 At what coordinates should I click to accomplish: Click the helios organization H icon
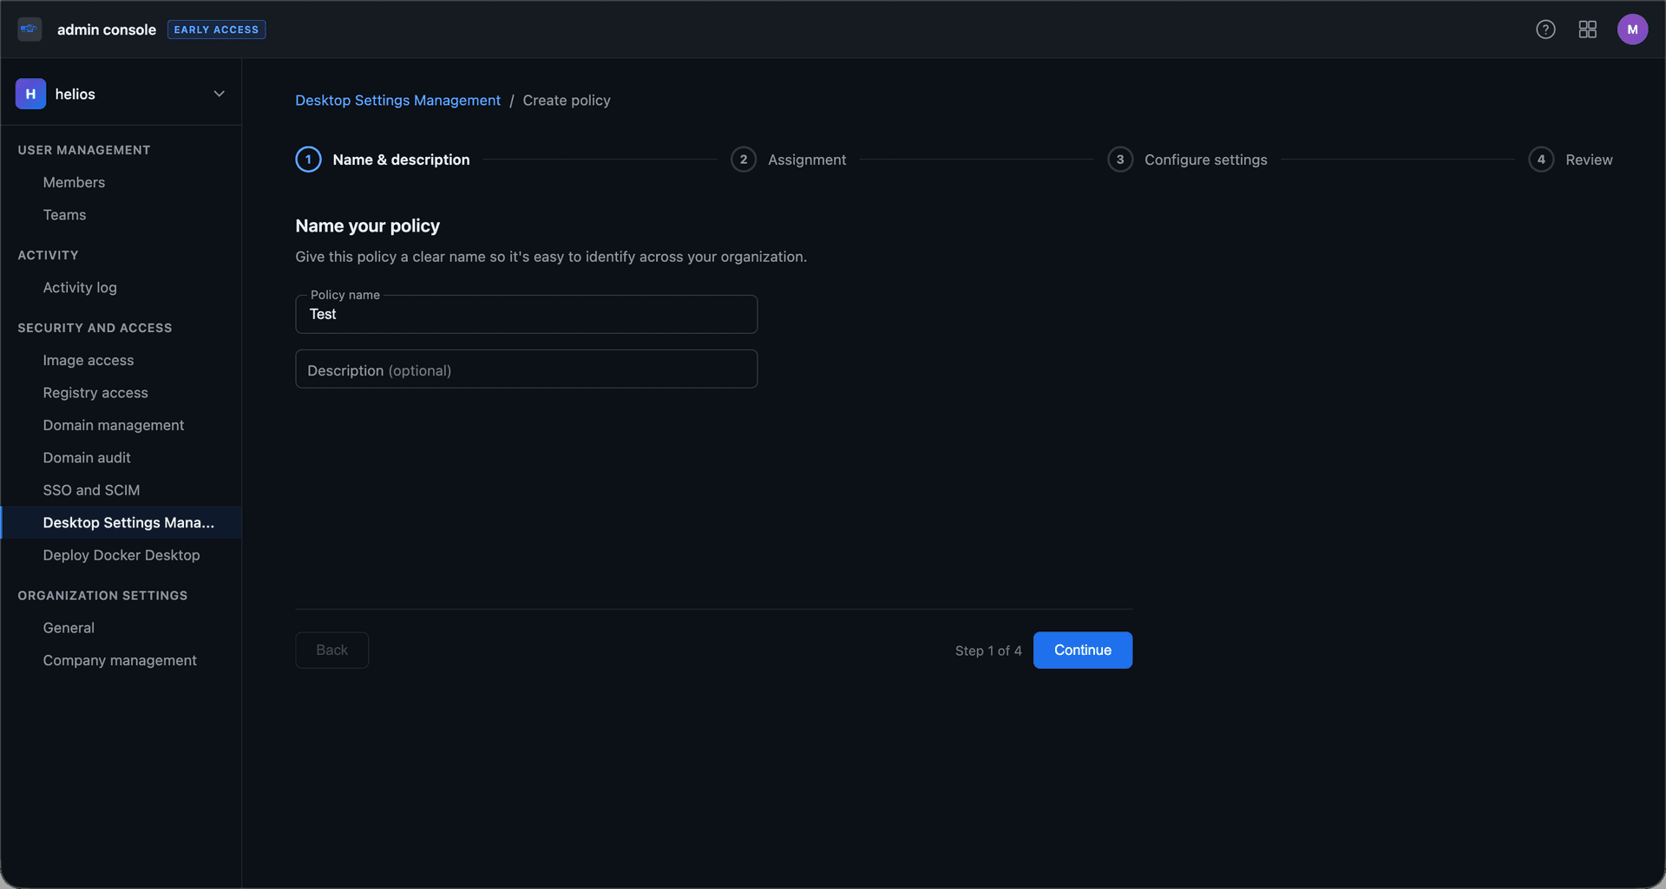[30, 94]
